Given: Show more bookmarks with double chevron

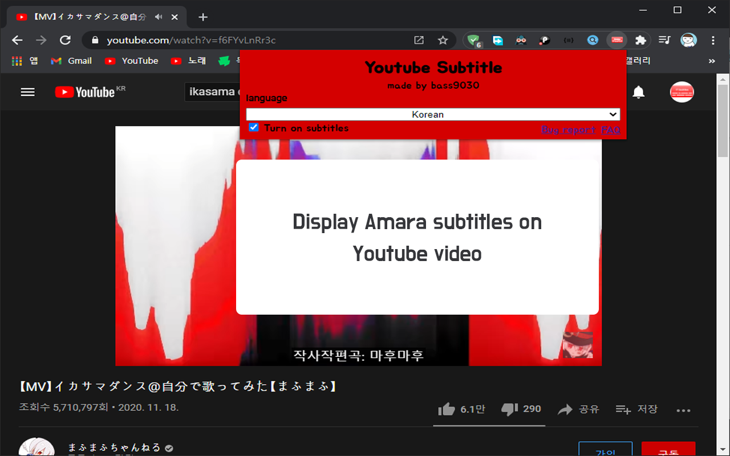Looking at the screenshot, I should 712,60.
